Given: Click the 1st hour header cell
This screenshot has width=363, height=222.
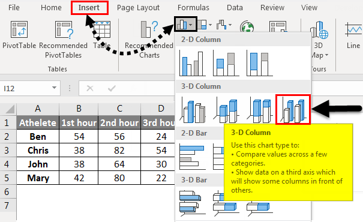Looking at the screenshot, I should coord(79,122).
